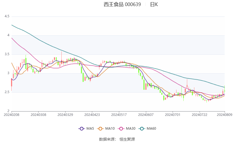234x142 pixels.
Task: Select x-axis date label 20240809
Action: pyautogui.click(x=225, y=115)
